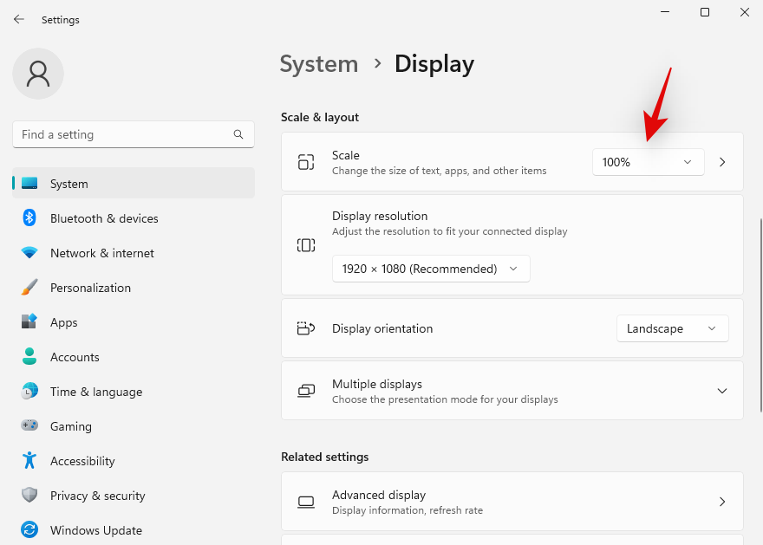
Task: Click the user profile avatar
Action: [x=38, y=74]
